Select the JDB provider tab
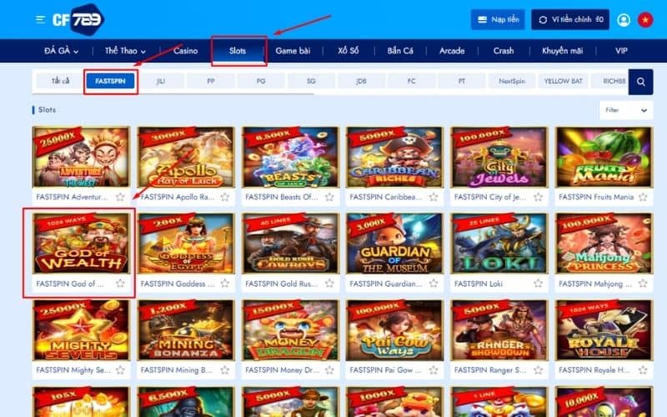 (361, 81)
